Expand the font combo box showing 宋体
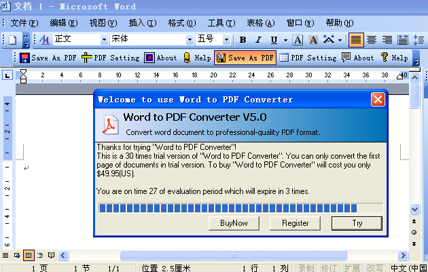428x272 pixels. click(190, 40)
